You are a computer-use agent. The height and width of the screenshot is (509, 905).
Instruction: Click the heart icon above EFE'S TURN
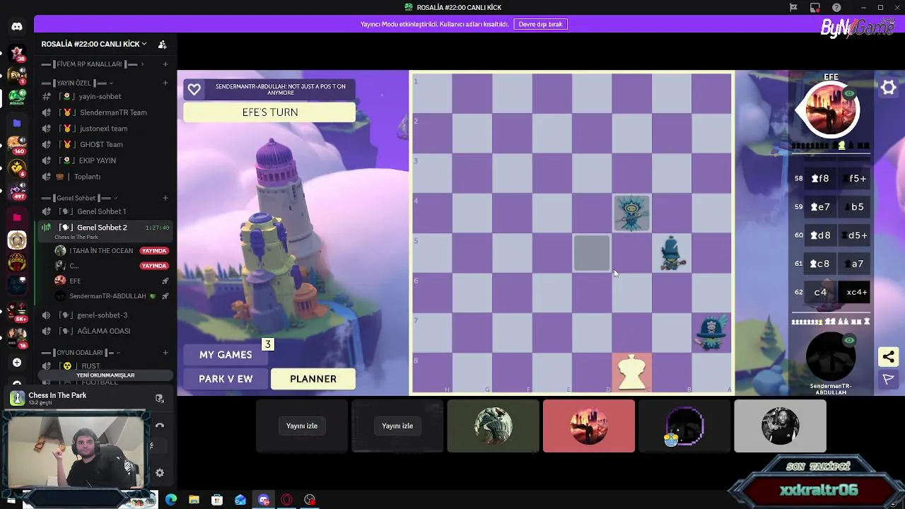coord(194,90)
